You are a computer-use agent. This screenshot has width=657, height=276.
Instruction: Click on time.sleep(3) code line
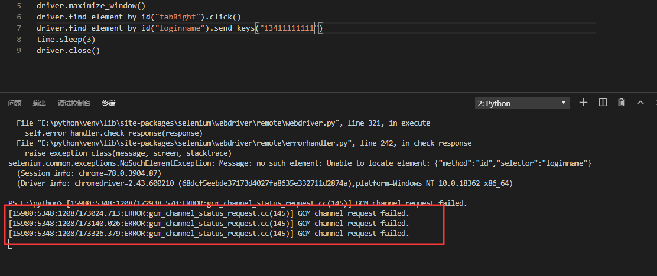[x=66, y=40]
